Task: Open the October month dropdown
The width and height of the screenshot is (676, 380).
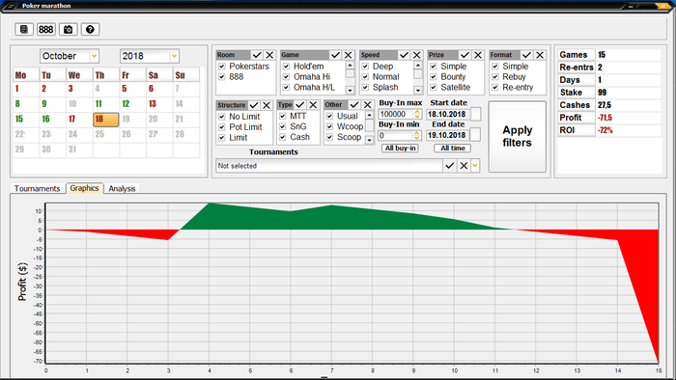Action: 94,56
